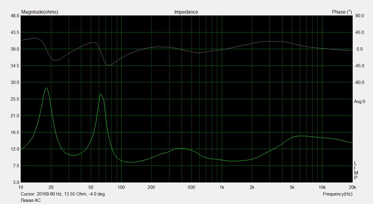
Task: Click the 1k frequency axis tick
Action: [x=222, y=187]
